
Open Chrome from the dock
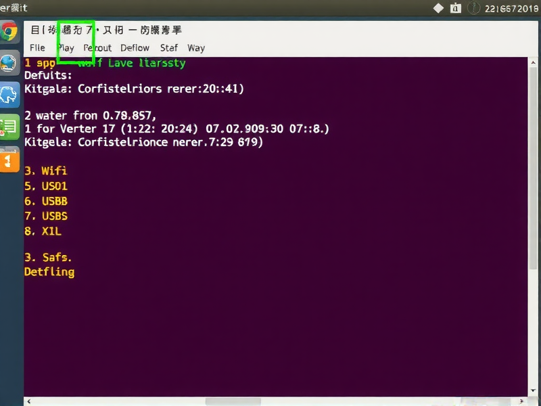point(10,30)
